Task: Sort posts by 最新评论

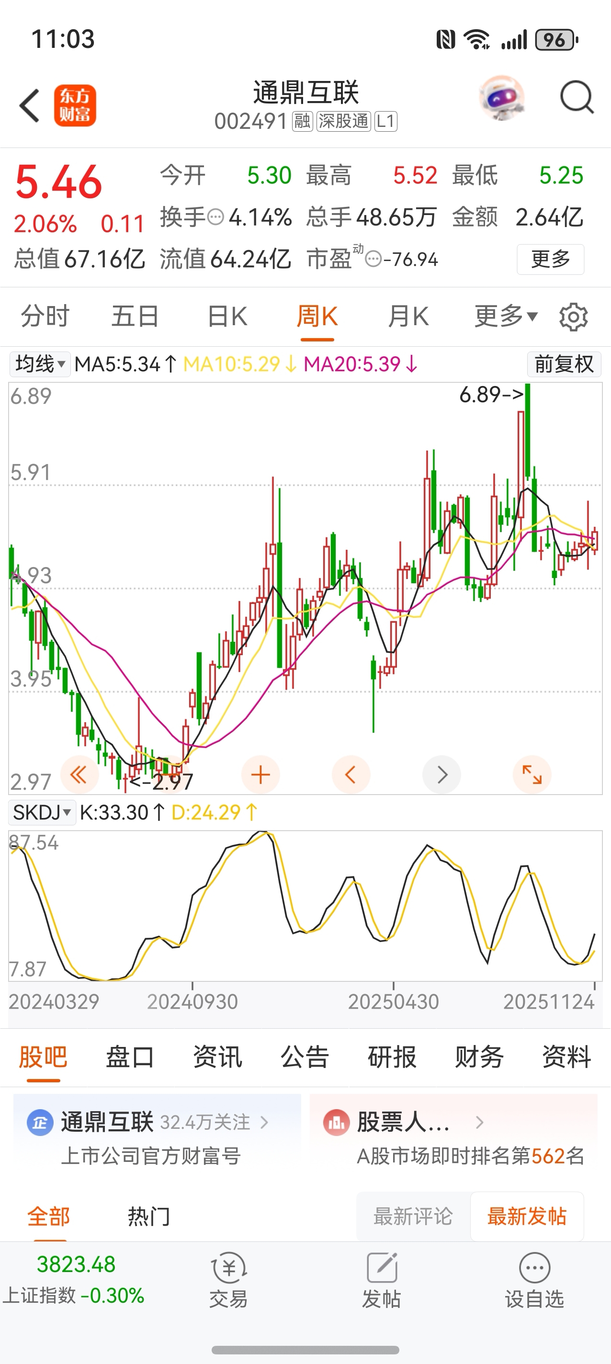Action: coord(413,1216)
